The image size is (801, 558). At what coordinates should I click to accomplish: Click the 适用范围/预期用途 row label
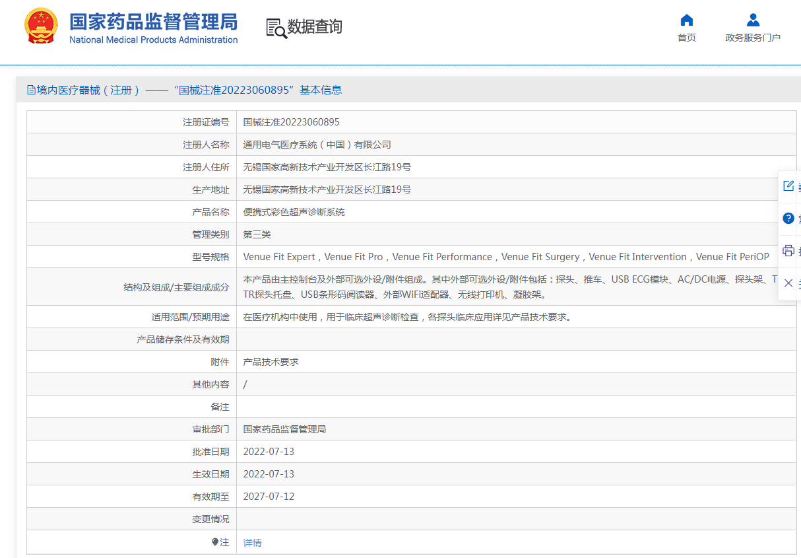pyautogui.click(x=190, y=317)
